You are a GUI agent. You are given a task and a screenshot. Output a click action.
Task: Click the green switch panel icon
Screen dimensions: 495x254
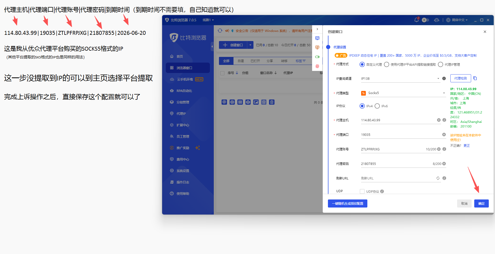[x=317, y=57]
